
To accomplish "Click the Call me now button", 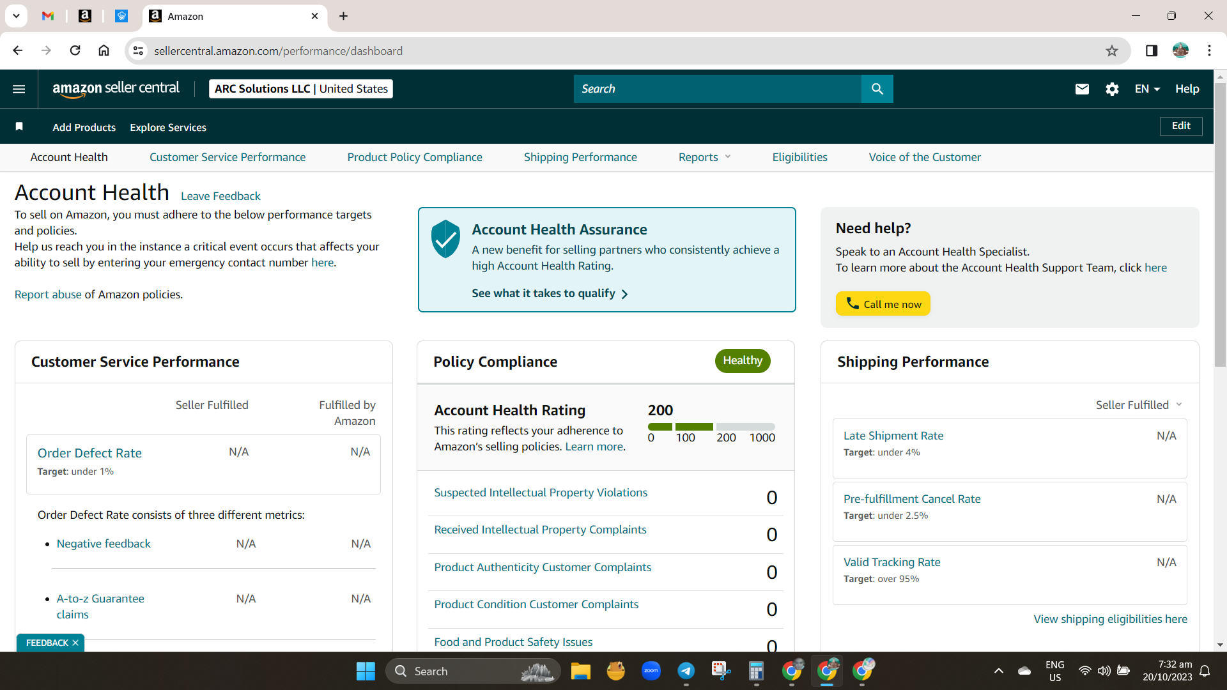I will (x=883, y=303).
